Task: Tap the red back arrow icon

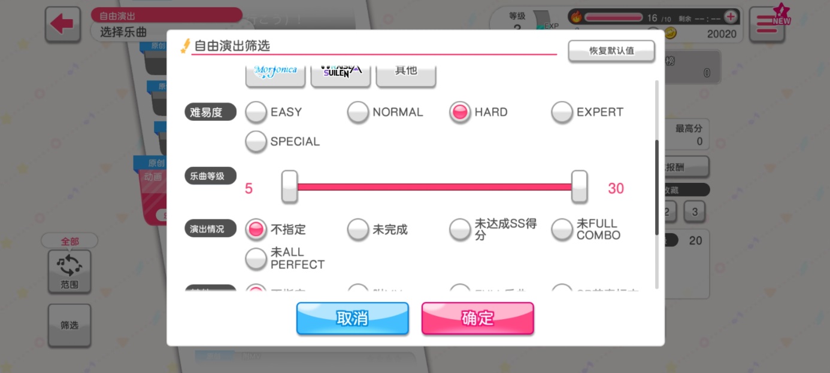Action: [63, 25]
